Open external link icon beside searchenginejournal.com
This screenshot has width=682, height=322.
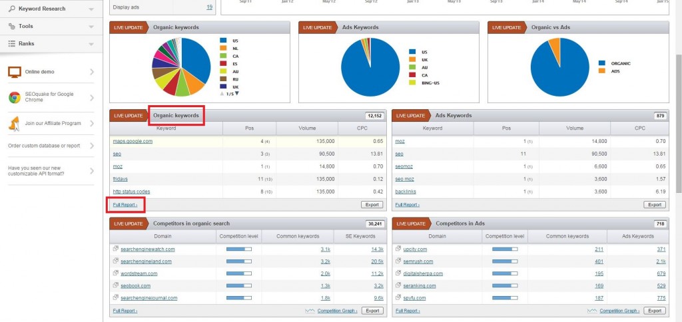click(x=116, y=297)
